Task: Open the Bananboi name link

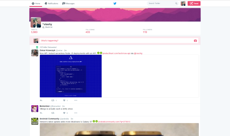Action: click(45, 106)
